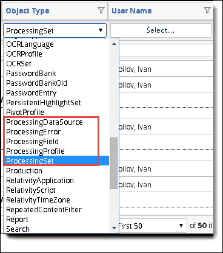Click the list scrollbar up arrow
The image size is (223, 253).
(x=114, y=44)
